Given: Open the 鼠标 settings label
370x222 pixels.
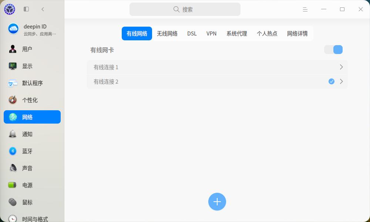Looking at the screenshot, I should 27,202.
